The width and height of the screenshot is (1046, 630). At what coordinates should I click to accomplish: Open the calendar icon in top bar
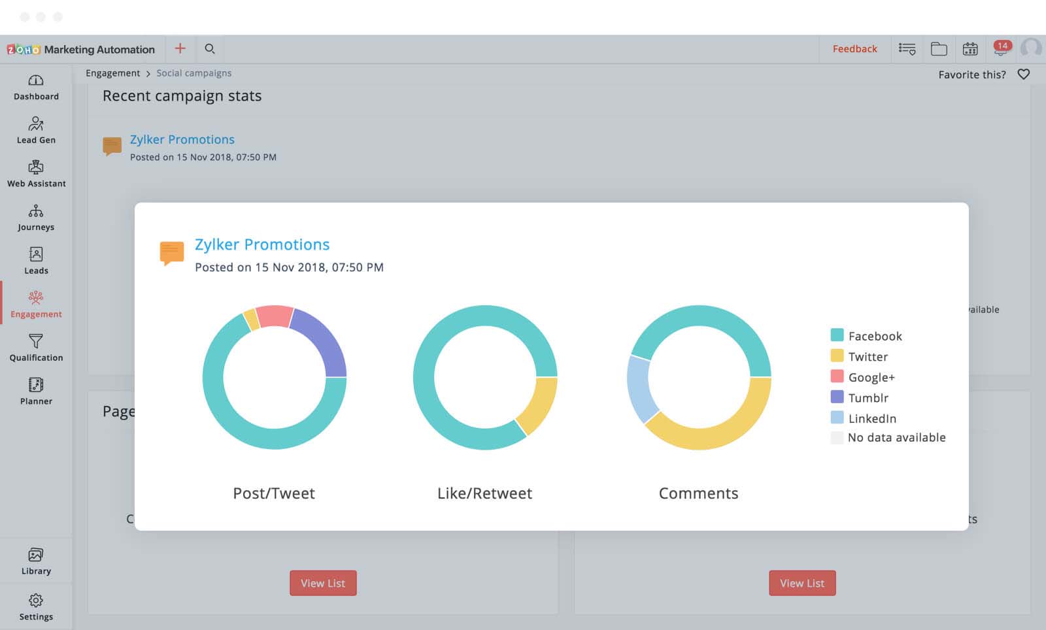click(x=970, y=49)
